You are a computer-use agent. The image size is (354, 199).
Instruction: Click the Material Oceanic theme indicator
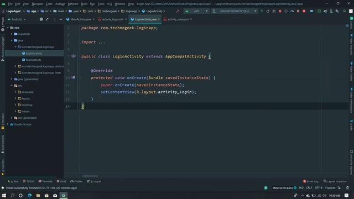[x=284, y=188]
